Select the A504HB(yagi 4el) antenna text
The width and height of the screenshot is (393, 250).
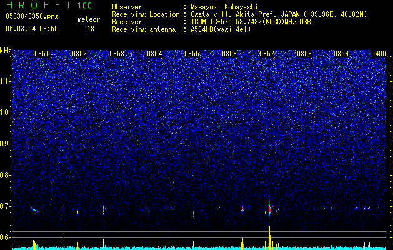(221, 29)
